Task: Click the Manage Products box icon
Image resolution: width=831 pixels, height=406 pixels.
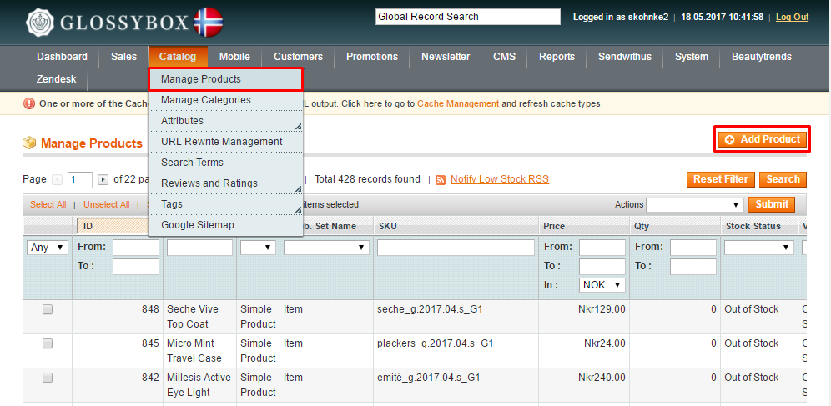Action: point(29,143)
